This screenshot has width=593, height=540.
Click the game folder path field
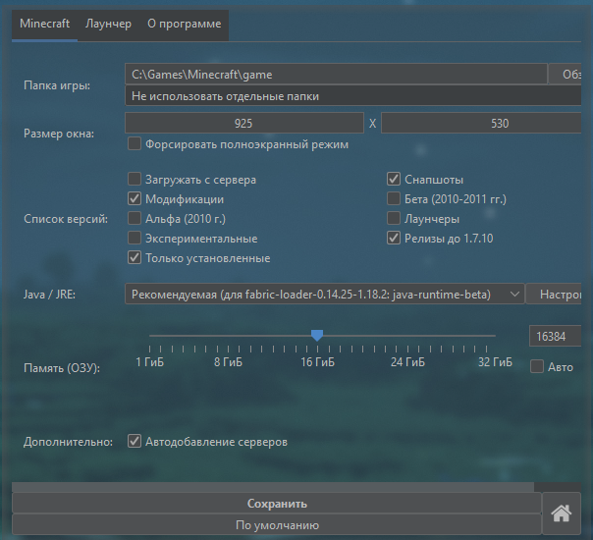(x=335, y=74)
